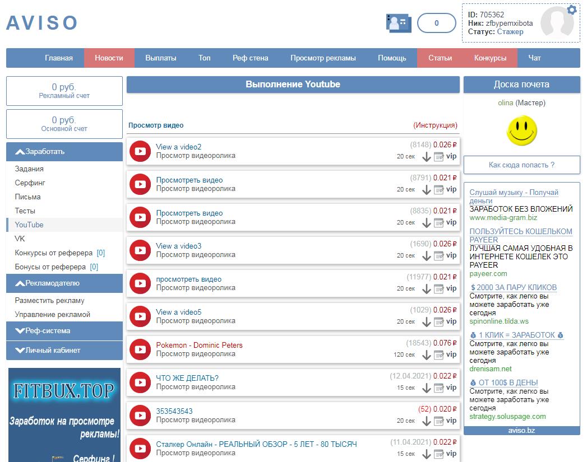This screenshot has height=462, width=587.
Task: Open Серфинг in the sidebar
Action: pyautogui.click(x=30, y=183)
